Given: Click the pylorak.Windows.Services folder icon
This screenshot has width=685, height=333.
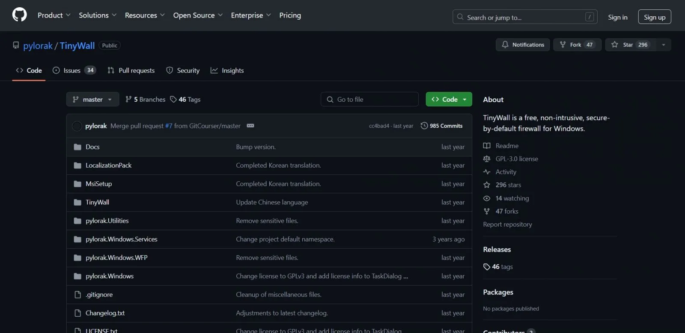Looking at the screenshot, I should click(77, 239).
